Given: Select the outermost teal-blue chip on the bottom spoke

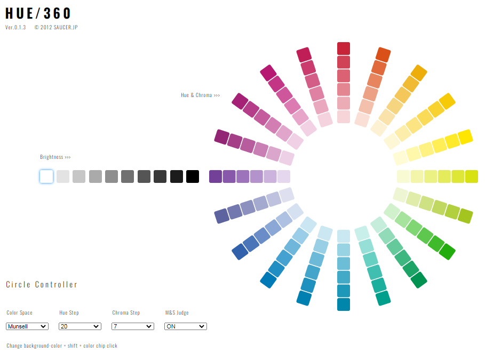Looking at the screenshot, I should click(344, 304).
